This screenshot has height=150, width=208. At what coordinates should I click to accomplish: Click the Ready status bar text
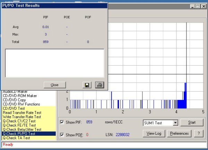click(x=8, y=144)
